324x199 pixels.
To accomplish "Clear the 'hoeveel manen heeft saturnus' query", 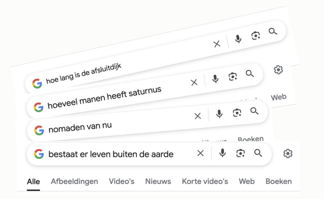I will coord(194,83).
